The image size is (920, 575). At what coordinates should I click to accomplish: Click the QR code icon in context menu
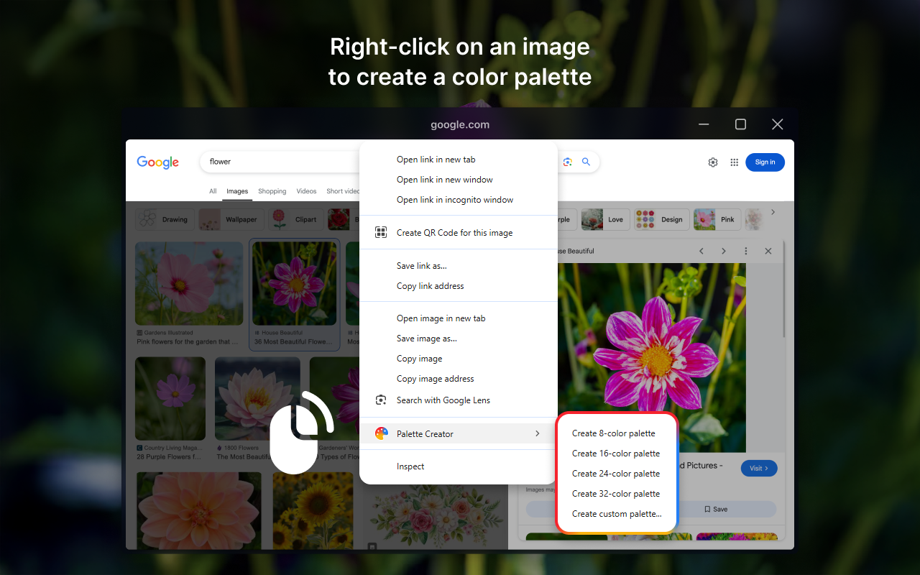coord(382,232)
